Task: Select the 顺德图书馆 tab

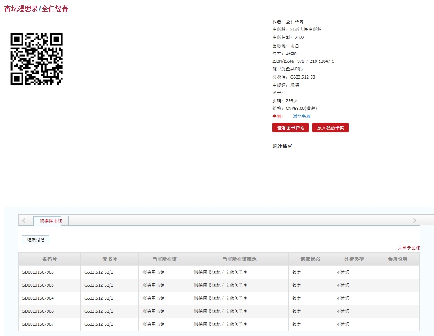Action: 51,221
